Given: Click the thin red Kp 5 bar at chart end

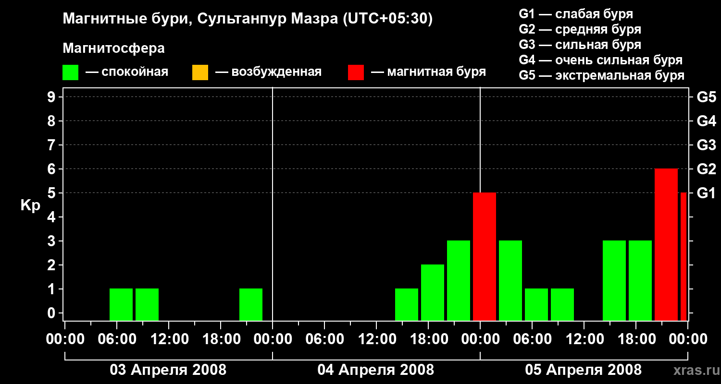Looking at the screenshot, I should point(684,257).
